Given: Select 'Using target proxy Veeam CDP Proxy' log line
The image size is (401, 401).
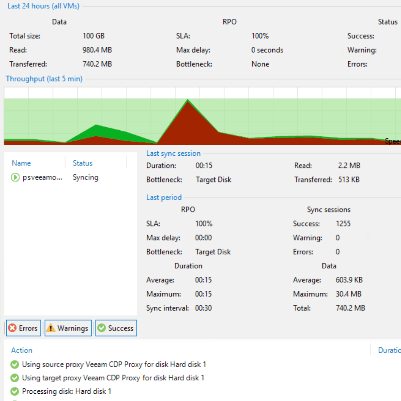Looking at the screenshot, I should click(113, 378).
